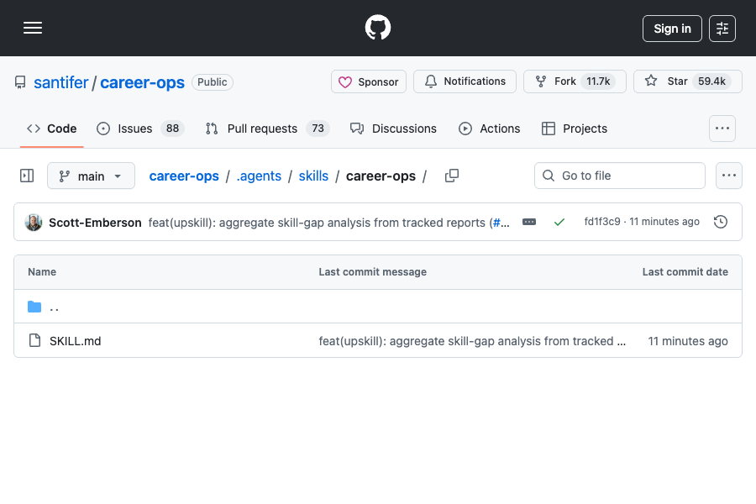The image size is (756, 504).
Task: Click the Pull requests count 73
Action: (318, 129)
